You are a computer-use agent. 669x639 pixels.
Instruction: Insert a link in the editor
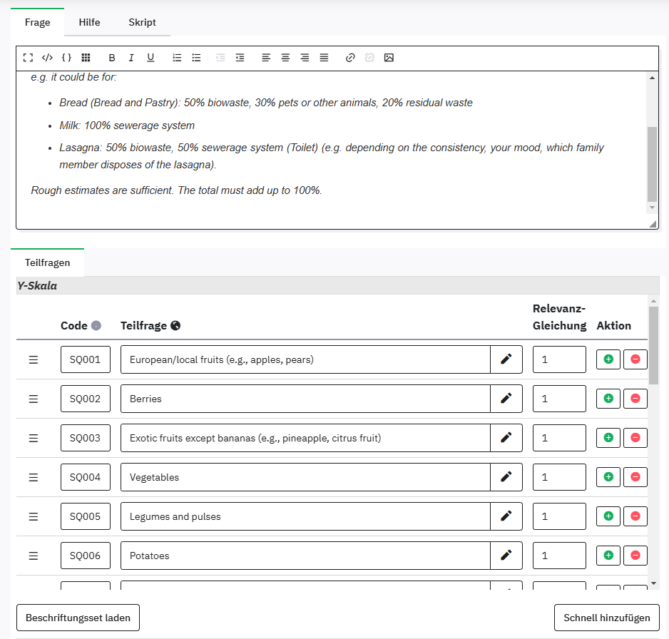pyautogui.click(x=349, y=58)
